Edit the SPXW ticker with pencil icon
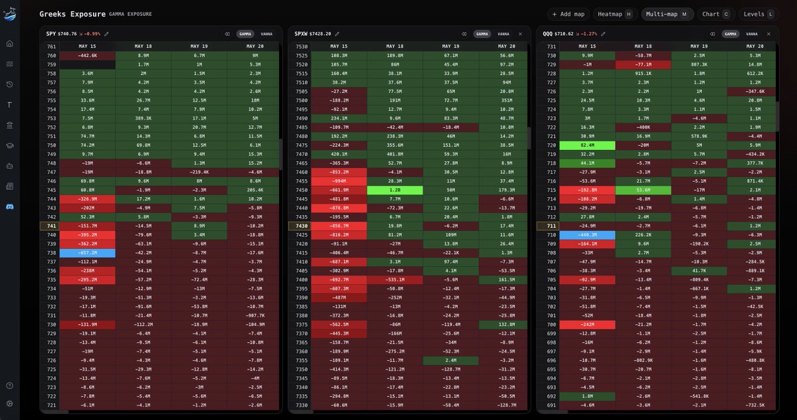This screenshot has height=420, width=797. 337,34
